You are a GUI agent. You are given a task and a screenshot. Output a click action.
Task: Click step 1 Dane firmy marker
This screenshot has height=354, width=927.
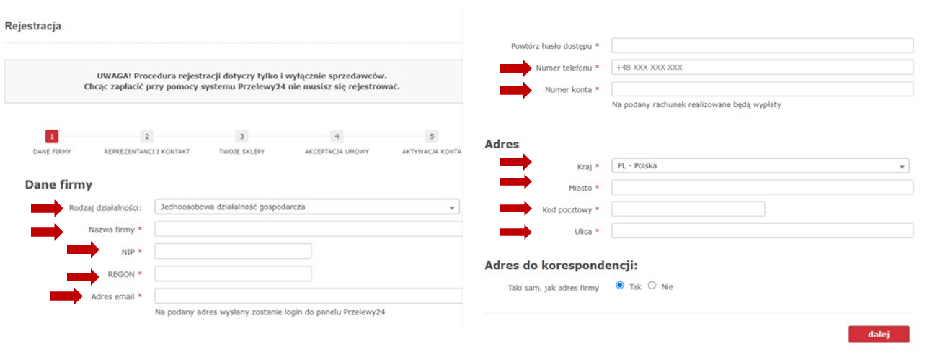coord(52,136)
